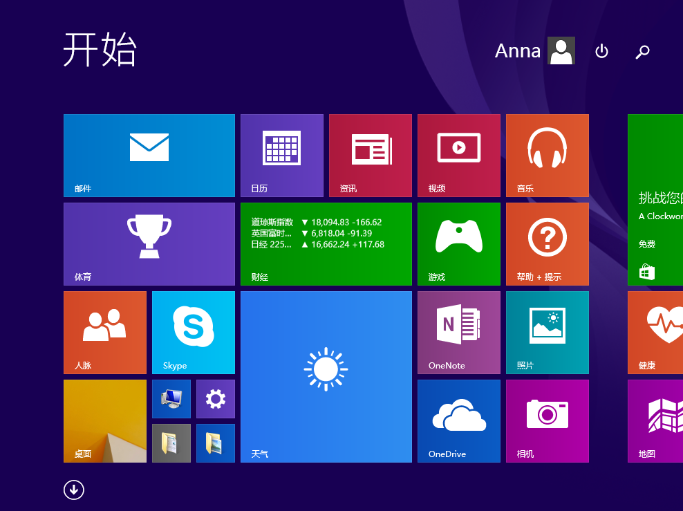
Task: Open the People (人脉) app
Action: (104, 332)
